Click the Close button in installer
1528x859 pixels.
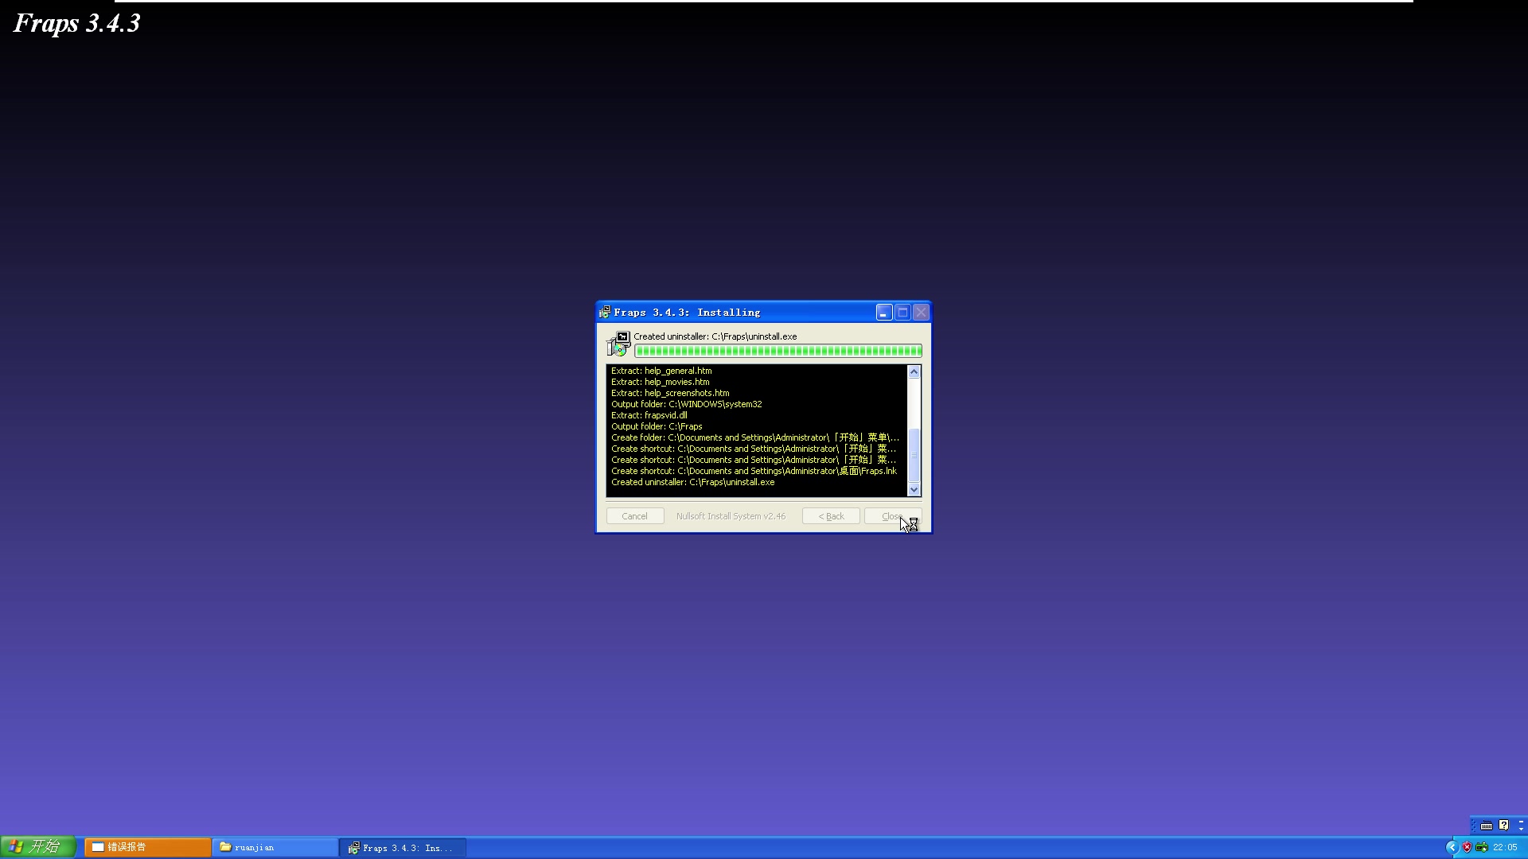893,516
